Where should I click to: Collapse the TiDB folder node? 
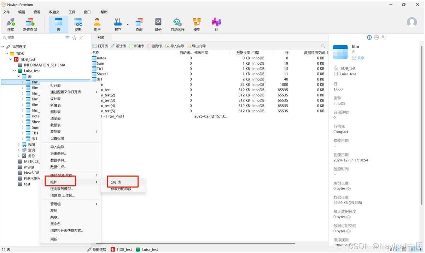[x=7, y=54]
